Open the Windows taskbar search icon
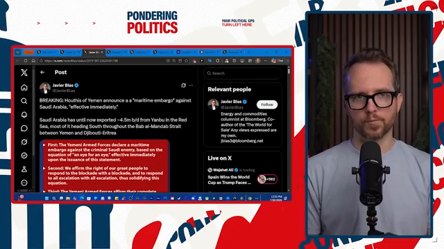The image size is (444, 249). click(54, 199)
